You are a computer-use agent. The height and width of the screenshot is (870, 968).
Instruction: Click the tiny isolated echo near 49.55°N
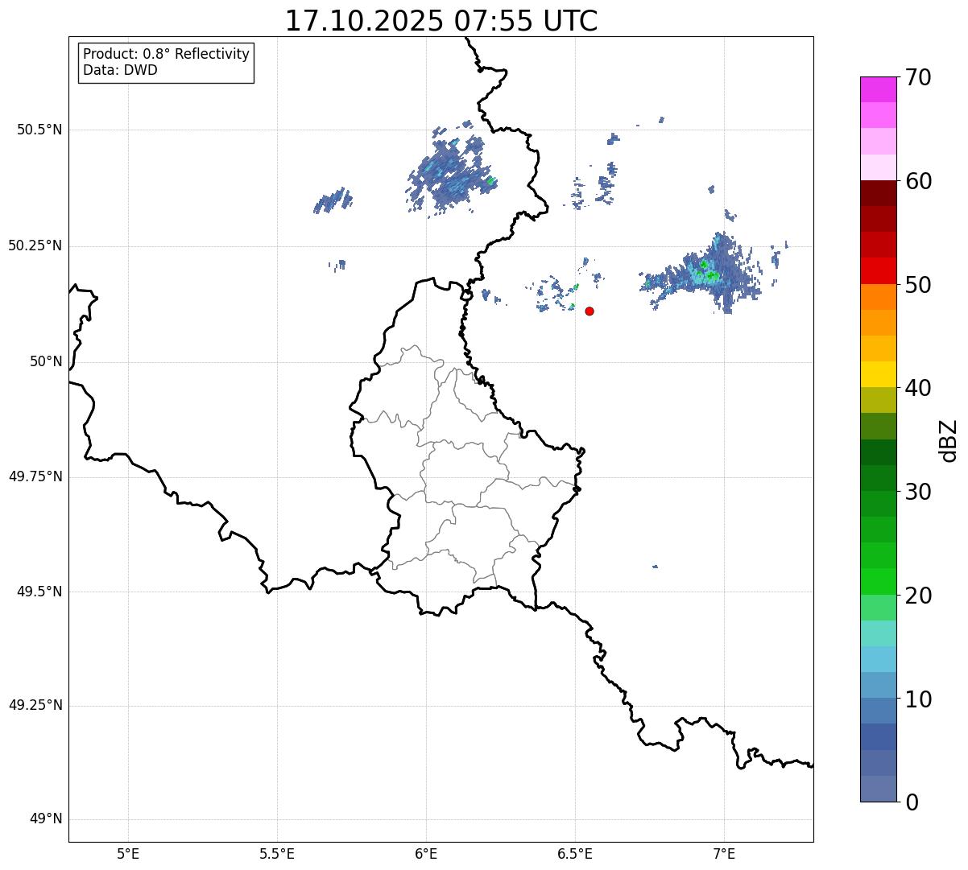point(655,567)
